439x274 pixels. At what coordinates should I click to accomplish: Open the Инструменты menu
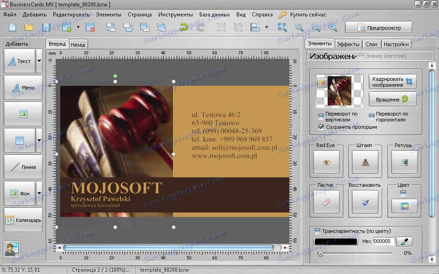click(175, 15)
